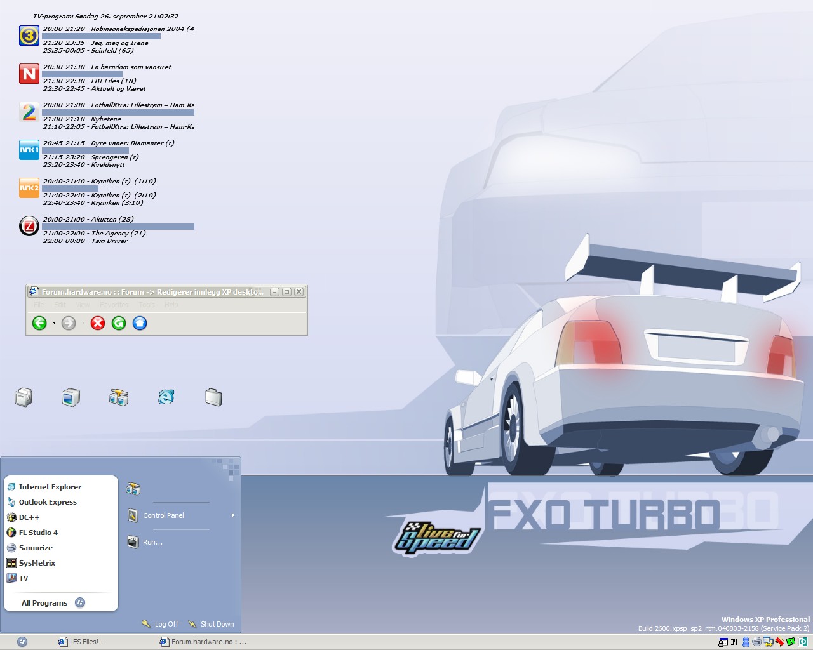Click Akutten (28) listing
The image size is (813, 650).
[x=88, y=219]
